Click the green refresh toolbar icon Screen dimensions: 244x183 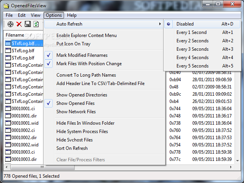coord(36,24)
